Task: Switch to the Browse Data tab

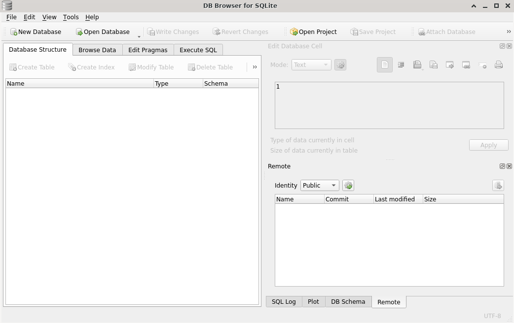Action: [97, 50]
